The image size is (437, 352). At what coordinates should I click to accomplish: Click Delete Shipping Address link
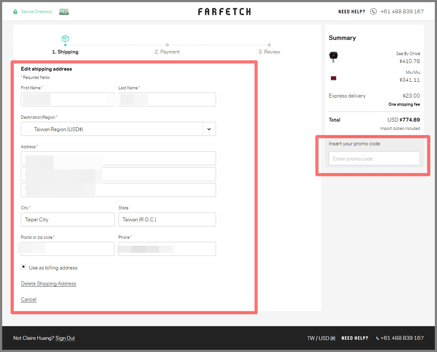[x=48, y=284]
